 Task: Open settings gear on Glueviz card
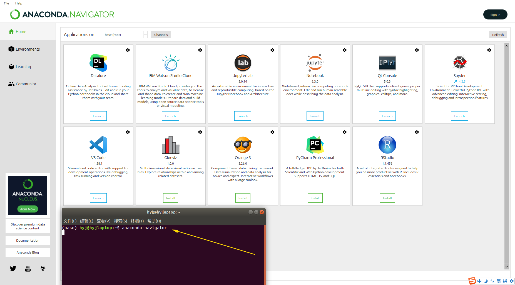pos(200,132)
